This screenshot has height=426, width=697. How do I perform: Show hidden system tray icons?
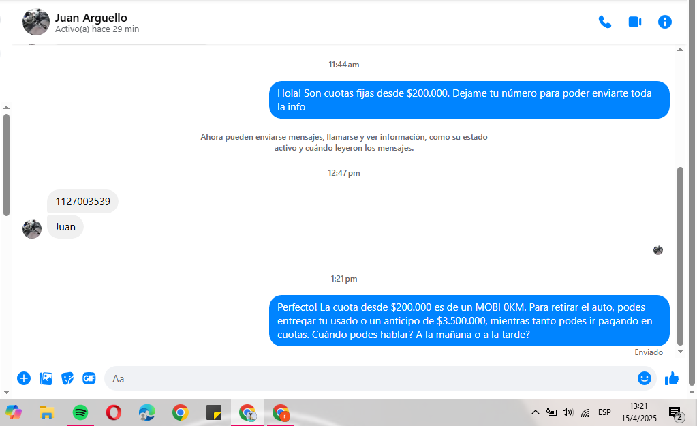pyautogui.click(x=536, y=412)
